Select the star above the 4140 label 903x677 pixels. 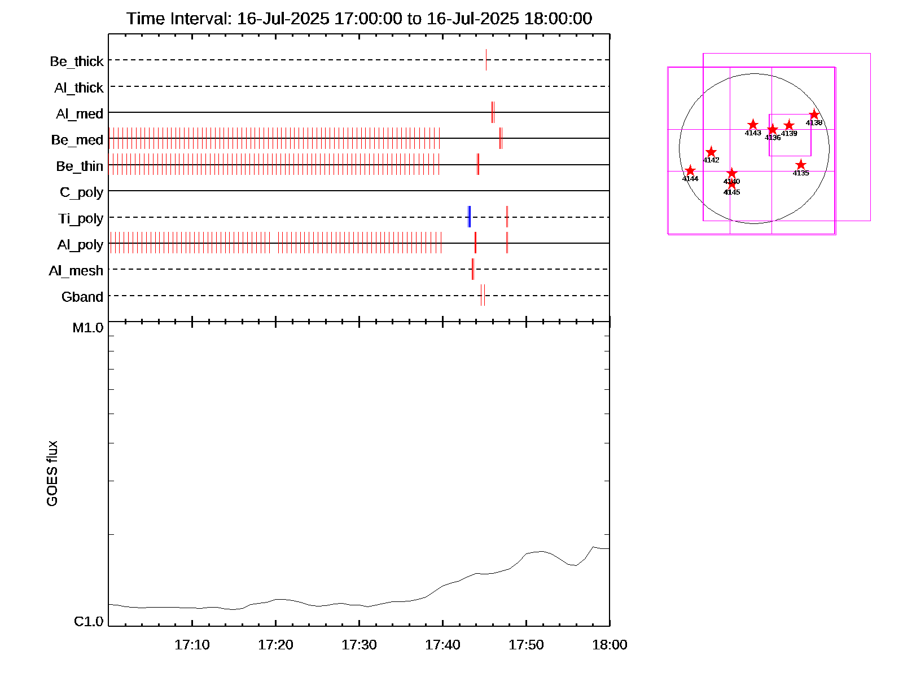tap(731, 173)
